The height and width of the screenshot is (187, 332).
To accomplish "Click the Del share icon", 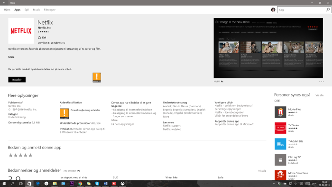I will [39, 37].
